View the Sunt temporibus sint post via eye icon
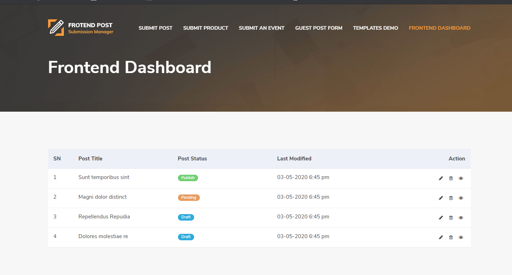Image resolution: width=512 pixels, height=275 pixels. click(461, 178)
